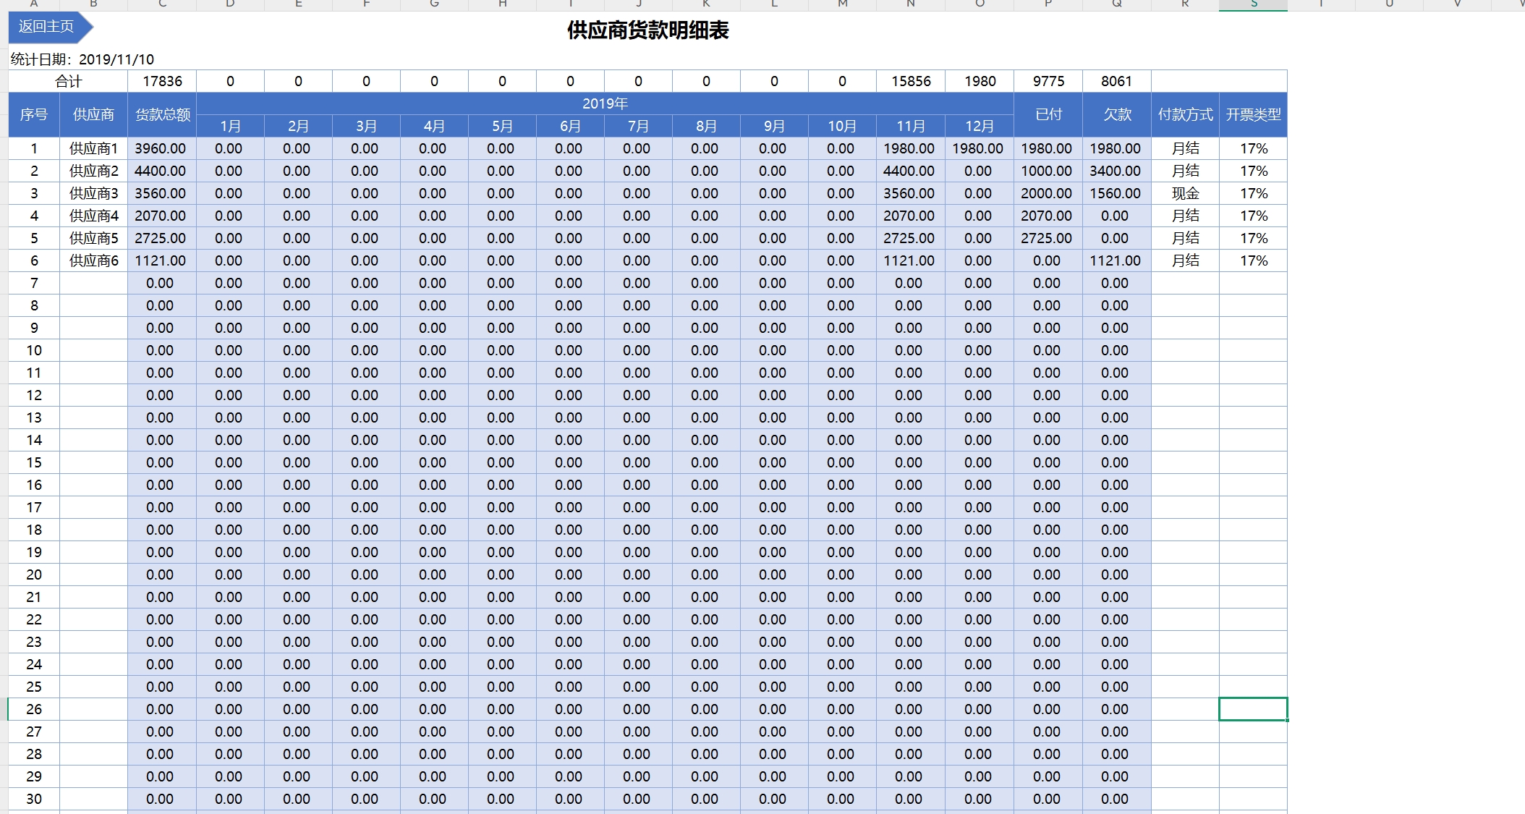Screen dimensions: 1525x814
Task: Select the 供应商3 name cell
Action: coord(93,193)
